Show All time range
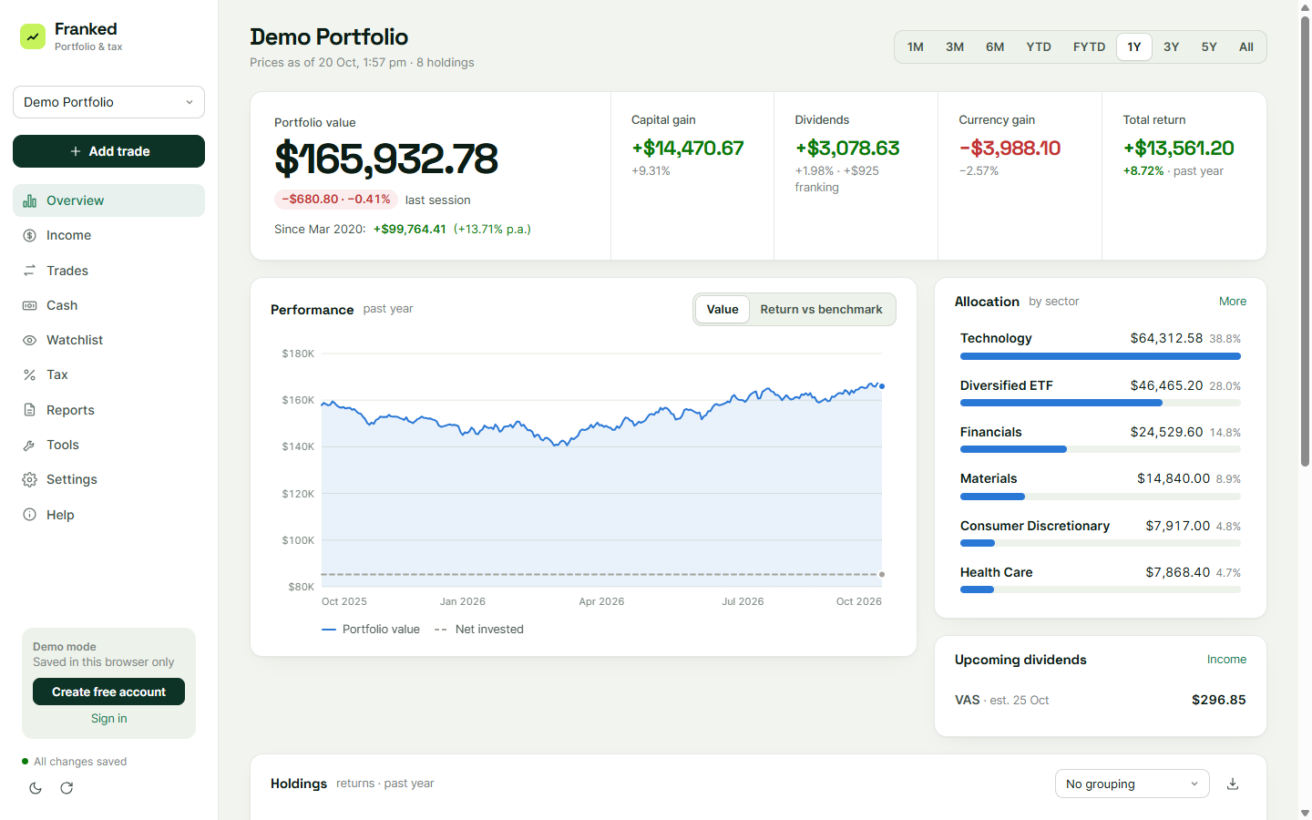This screenshot has height=820, width=1312. (x=1246, y=46)
